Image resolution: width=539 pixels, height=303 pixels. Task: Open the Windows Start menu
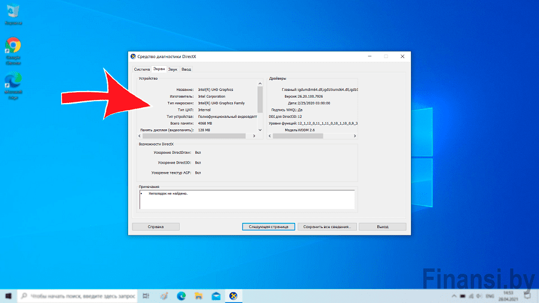[x=8, y=296]
